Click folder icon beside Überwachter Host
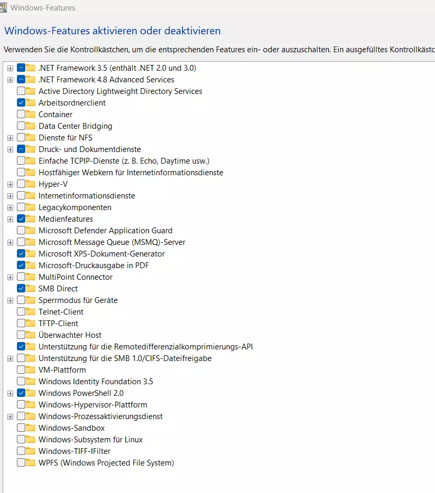 click(x=31, y=335)
